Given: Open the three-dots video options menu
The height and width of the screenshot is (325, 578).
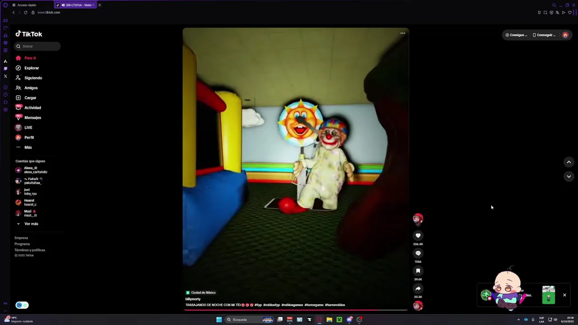Looking at the screenshot, I should (403, 33).
